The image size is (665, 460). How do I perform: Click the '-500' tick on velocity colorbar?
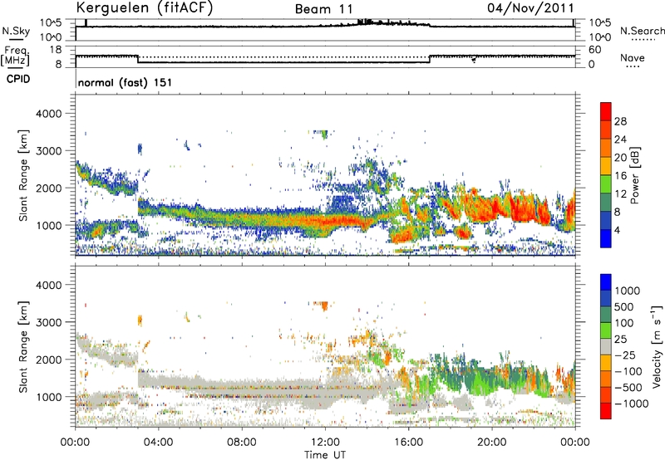[628, 387]
